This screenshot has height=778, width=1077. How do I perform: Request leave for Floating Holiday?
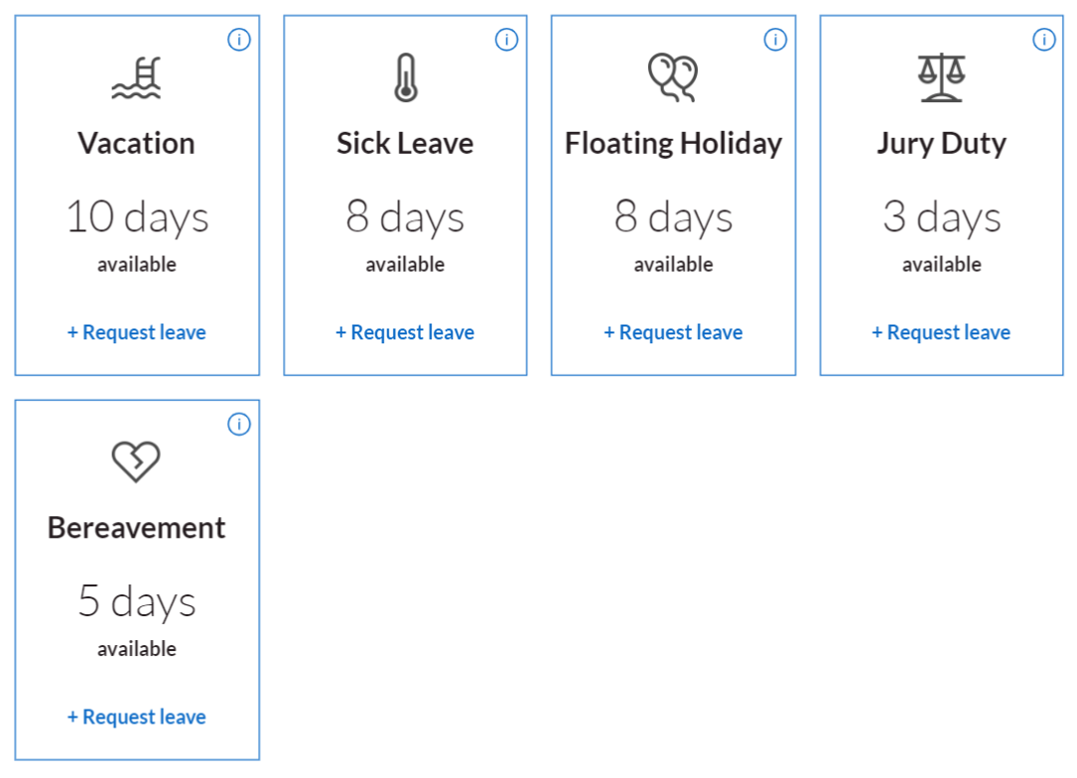672,332
